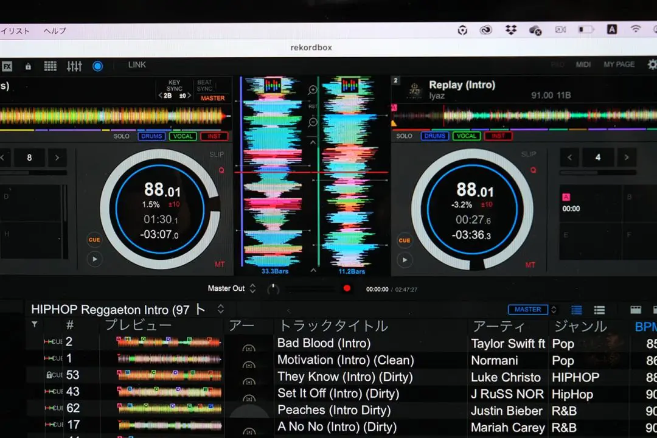
Task: Increase deck 2 beat loop size
Action: (x=627, y=158)
